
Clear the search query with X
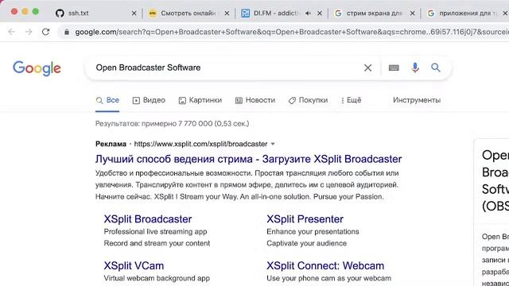[x=367, y=68]
